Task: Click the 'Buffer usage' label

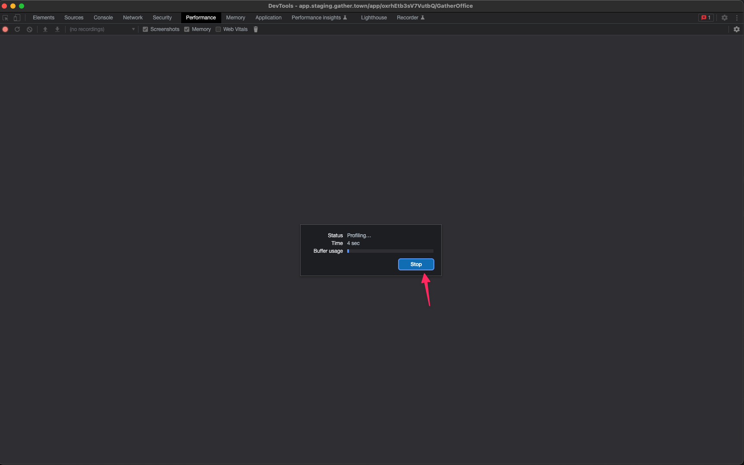Action: coord(328,251)
